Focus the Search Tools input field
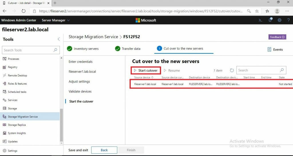 (x=31, y=50)
